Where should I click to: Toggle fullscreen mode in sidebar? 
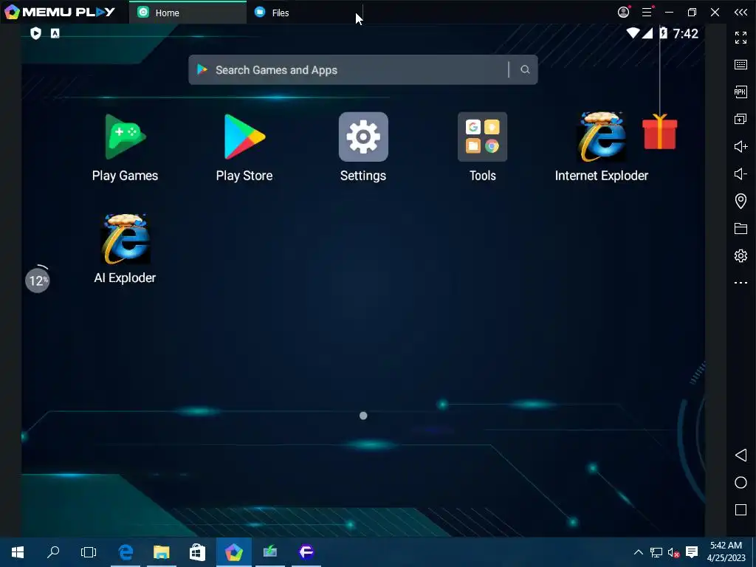pyautogui.click(x=740, y=37)
